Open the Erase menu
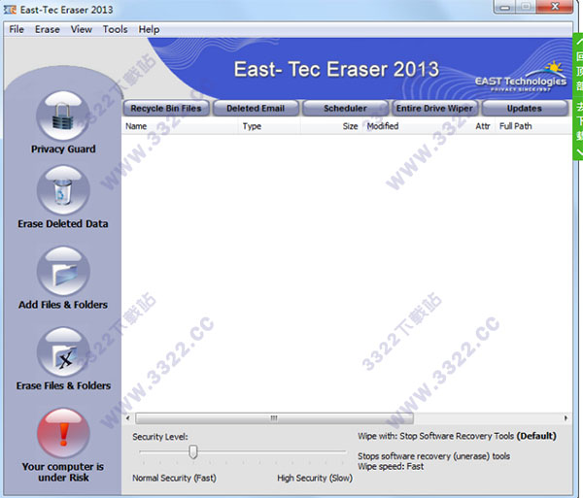This screenshot has width=583, height=498. (48, 29)
